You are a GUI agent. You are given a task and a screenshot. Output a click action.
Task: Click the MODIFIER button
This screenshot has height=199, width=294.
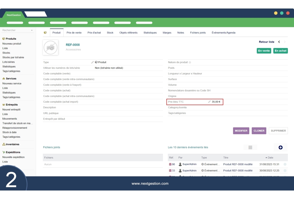[x=241, y=131]
